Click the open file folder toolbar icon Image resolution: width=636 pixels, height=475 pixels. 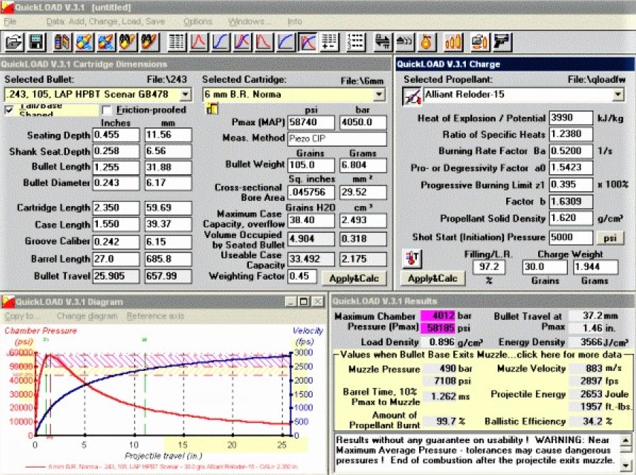[x=13, y=42]
